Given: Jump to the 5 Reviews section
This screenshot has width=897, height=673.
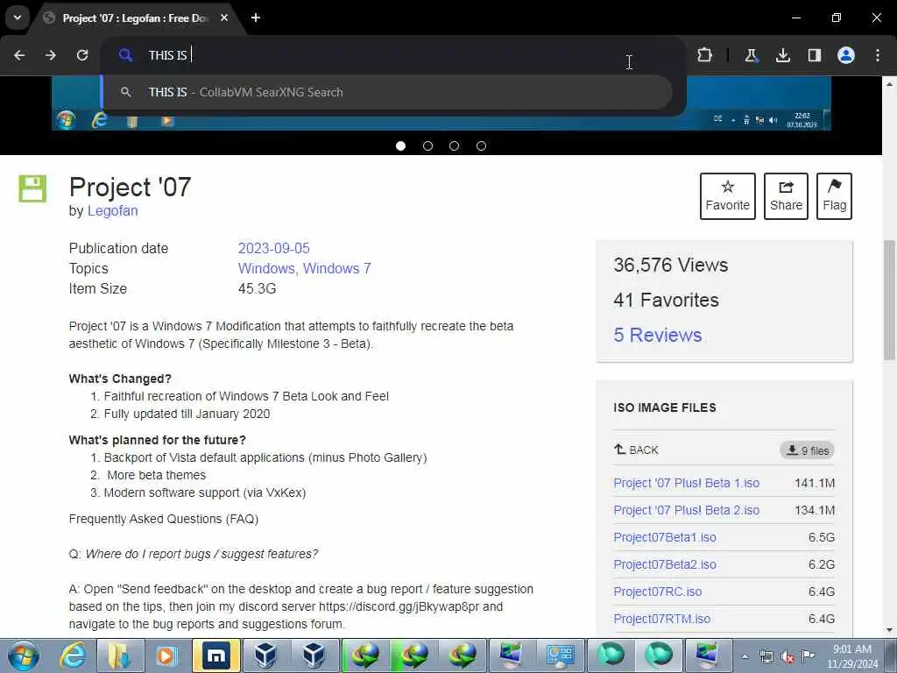Looking at the screenshot, I should click(x=658, y=335).
